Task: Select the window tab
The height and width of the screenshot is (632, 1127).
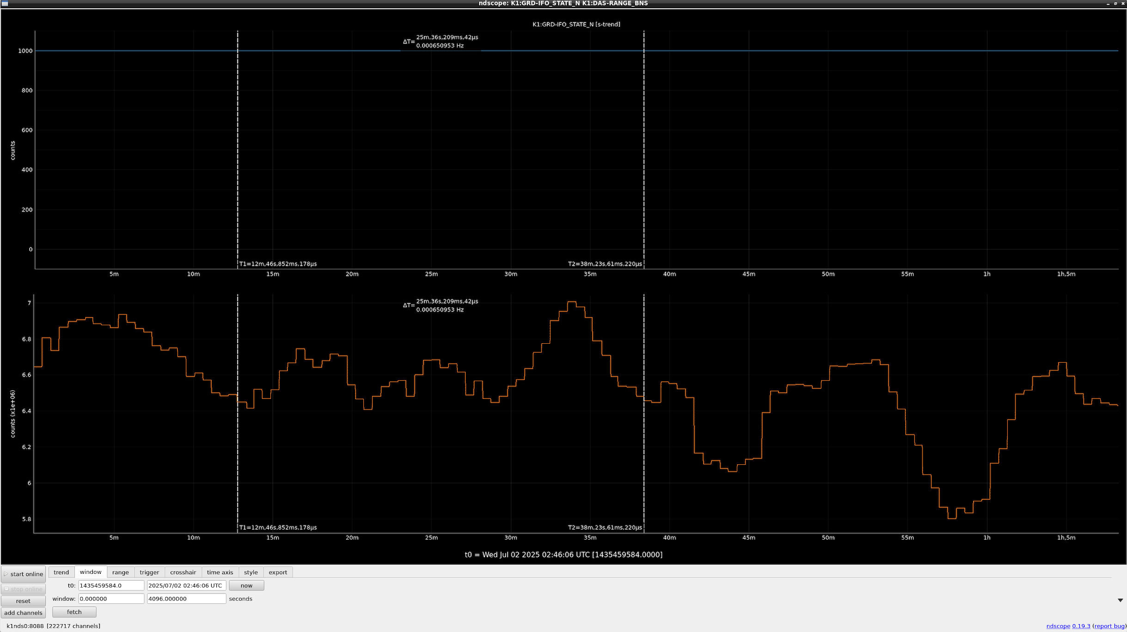Action: point(91,572)
